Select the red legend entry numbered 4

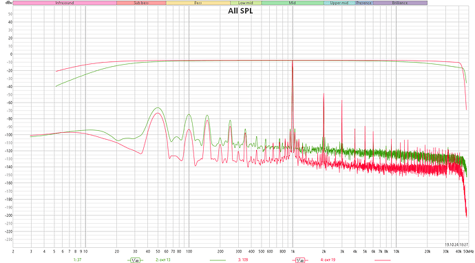click(328, 260)
